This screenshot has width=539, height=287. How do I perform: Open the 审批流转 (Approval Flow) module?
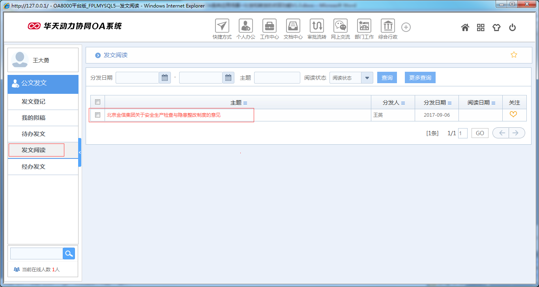[316, 27]
